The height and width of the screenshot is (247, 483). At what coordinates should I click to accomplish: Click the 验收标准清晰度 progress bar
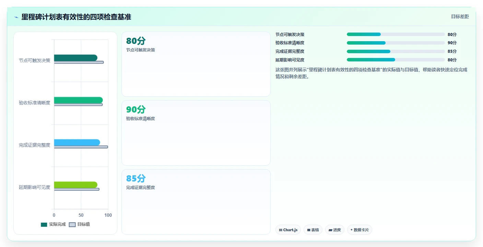(396, 43)
